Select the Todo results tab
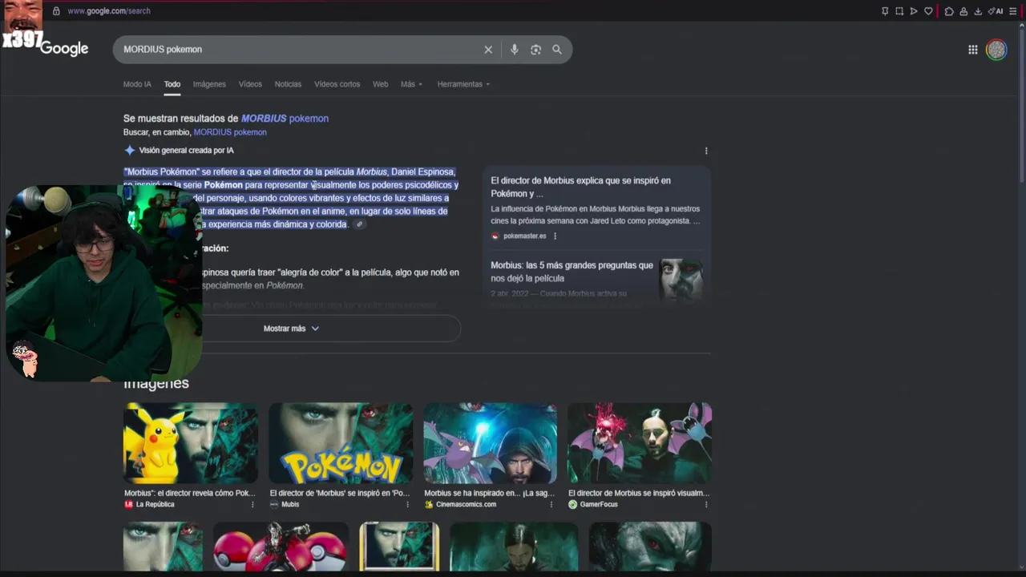 172,84
